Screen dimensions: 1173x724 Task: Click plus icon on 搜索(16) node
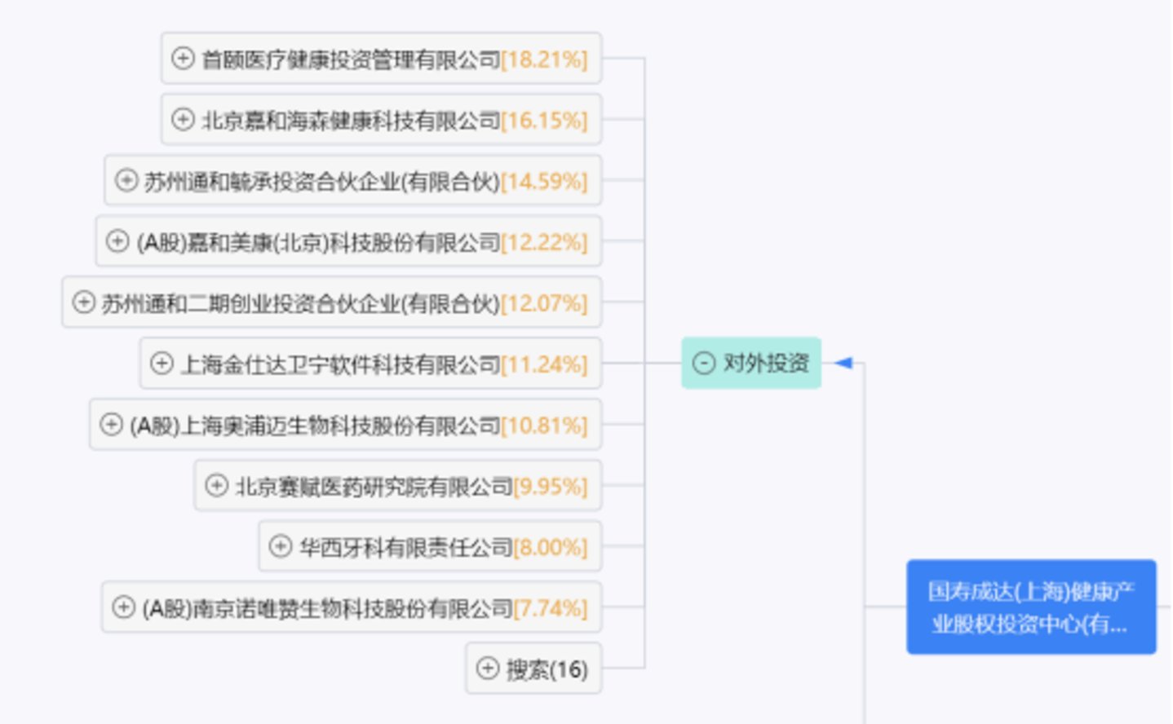tap(487, 669)
